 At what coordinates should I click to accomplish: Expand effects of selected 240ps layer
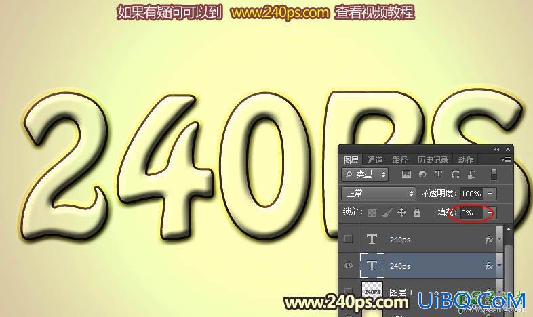[499, 266]
